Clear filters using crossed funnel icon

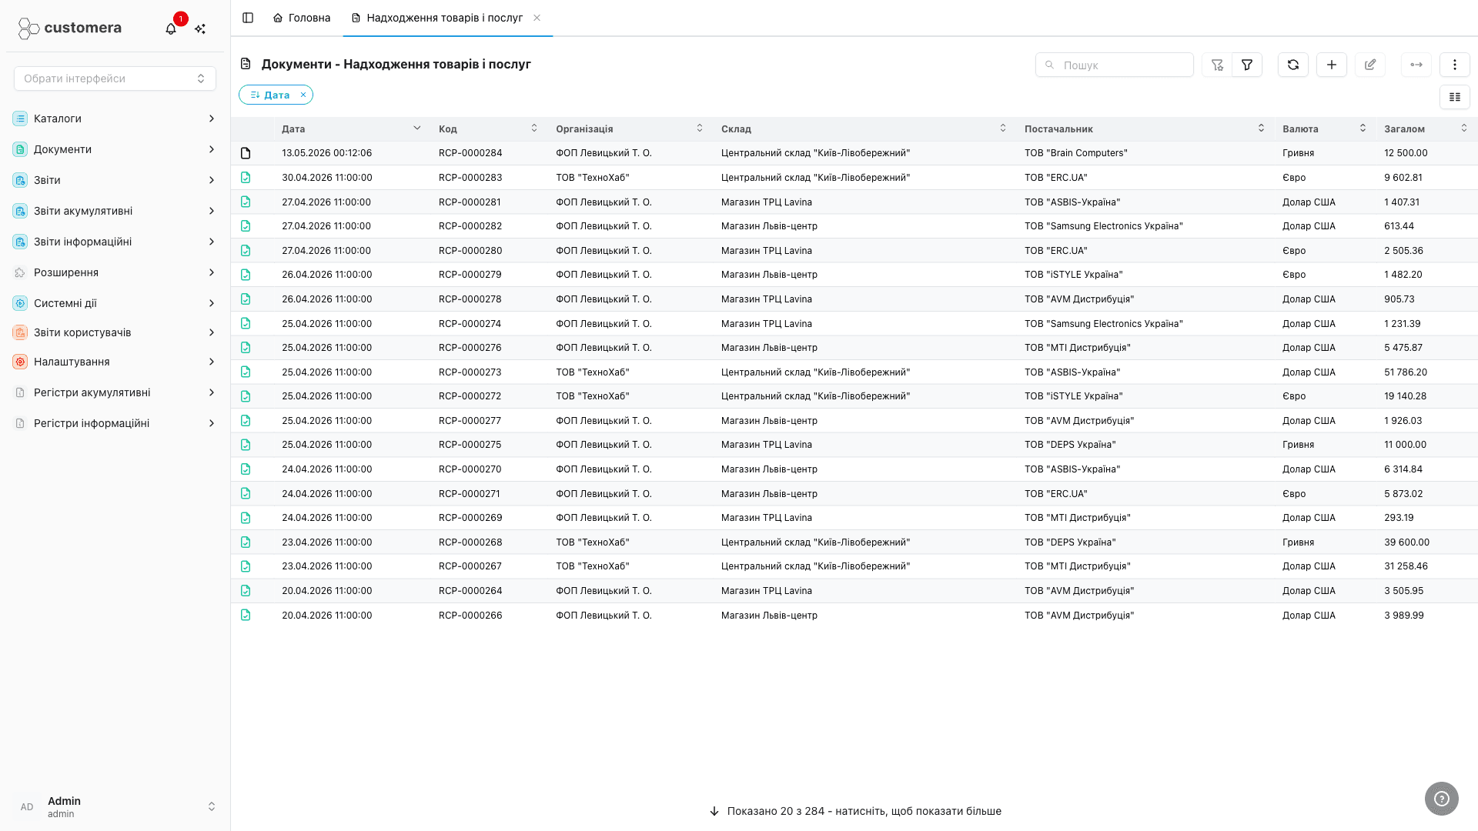click(1217, 65)
